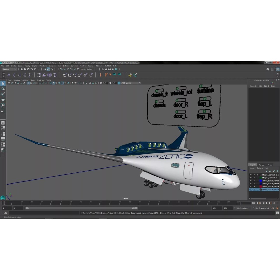Image resolution: width=280 pixels, height=280 pixels.
Task: Open the viewport Panels menu
Action: (48, 80)
